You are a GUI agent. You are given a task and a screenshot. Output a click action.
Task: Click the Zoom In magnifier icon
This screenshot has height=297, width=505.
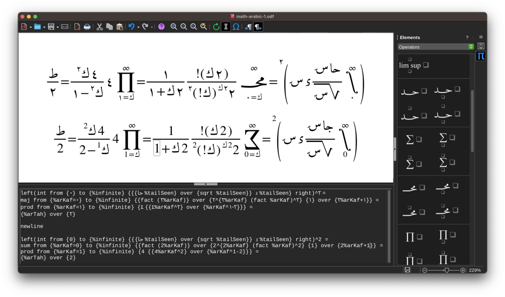point(174,27)
